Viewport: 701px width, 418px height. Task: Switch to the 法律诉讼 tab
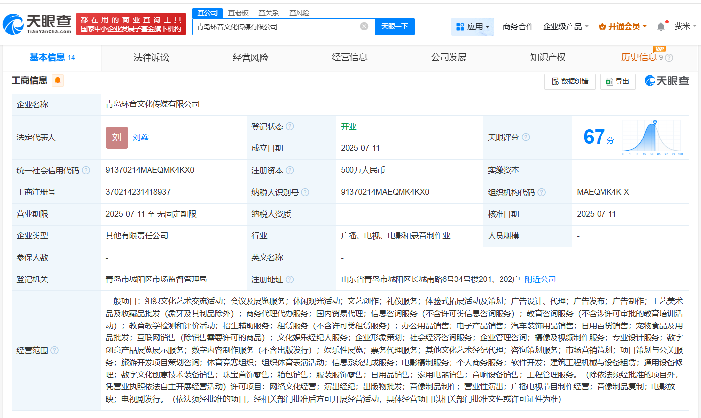coord(151,58)
